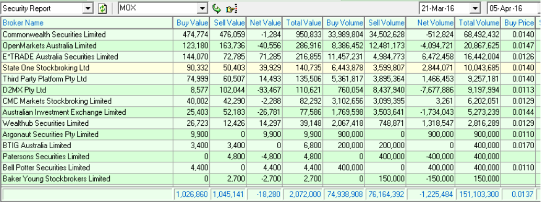
Task: Sort by Buy Price column header
Action: pos(518,23)
